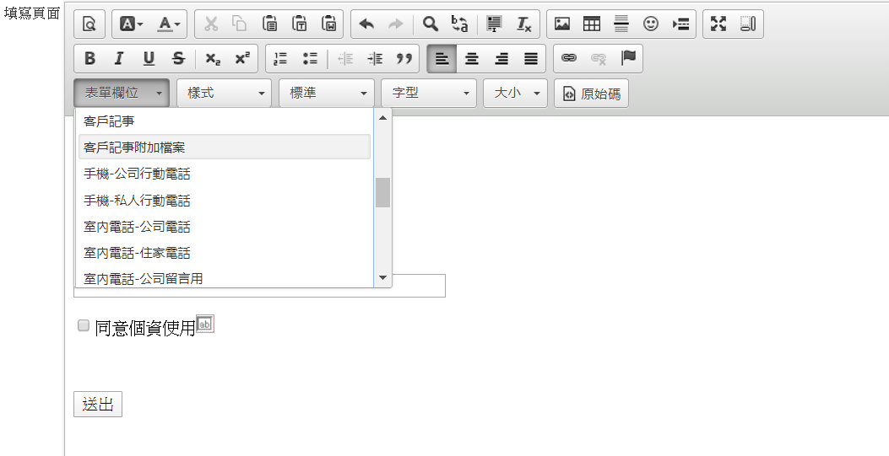Insert a hyperlink
The width and height of the screenshot is (889, 456).
[569, 58]
